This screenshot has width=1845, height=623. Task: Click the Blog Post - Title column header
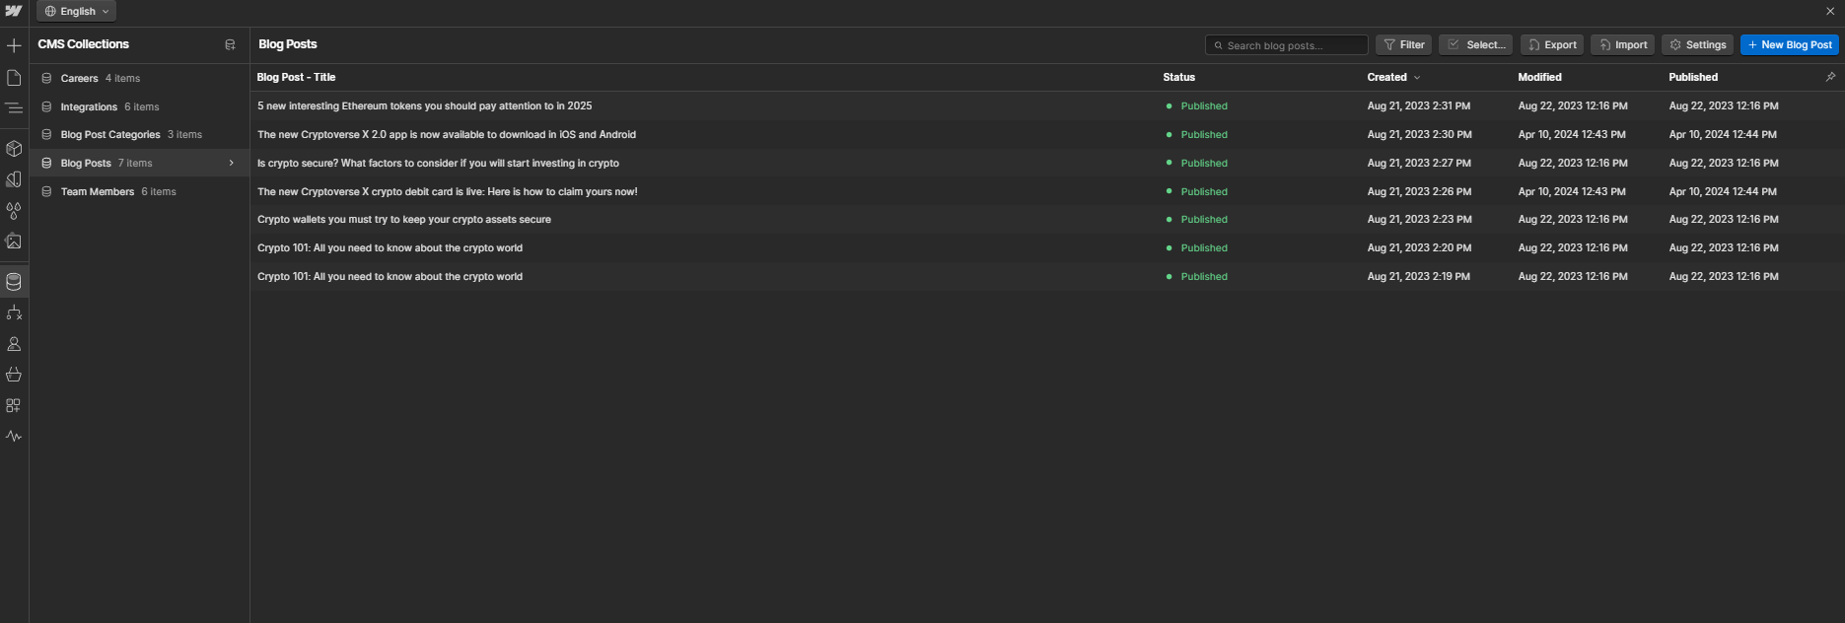pyautogui.click(x=296, y=77)
